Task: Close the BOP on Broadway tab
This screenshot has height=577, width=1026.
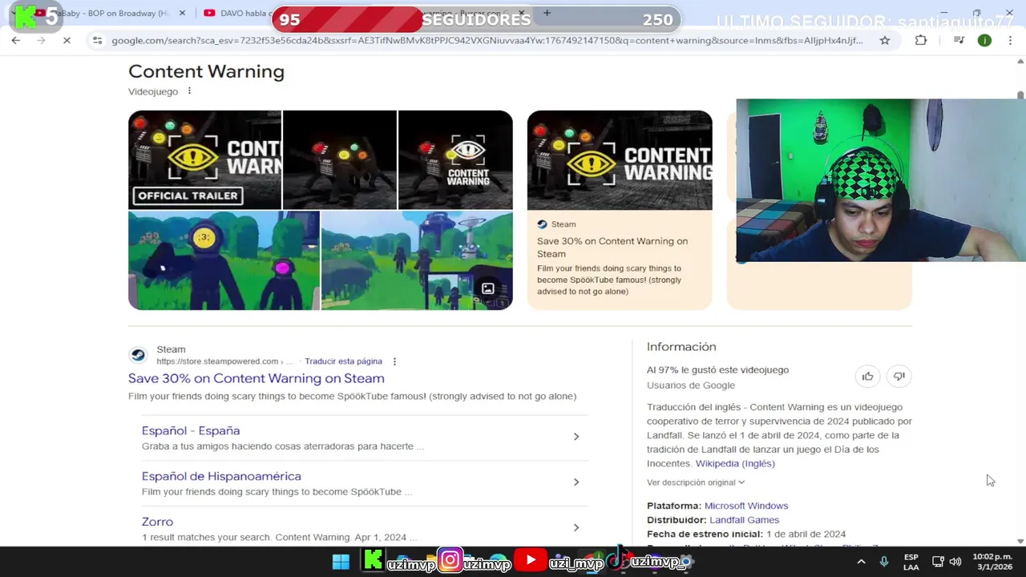Action: [x=183, y=13]
